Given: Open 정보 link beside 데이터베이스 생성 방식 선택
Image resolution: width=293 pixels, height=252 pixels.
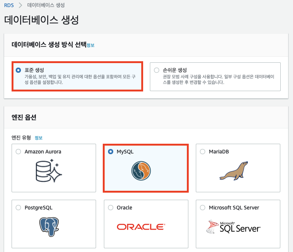Looking at the screenshot, I should tap(90, 45).
